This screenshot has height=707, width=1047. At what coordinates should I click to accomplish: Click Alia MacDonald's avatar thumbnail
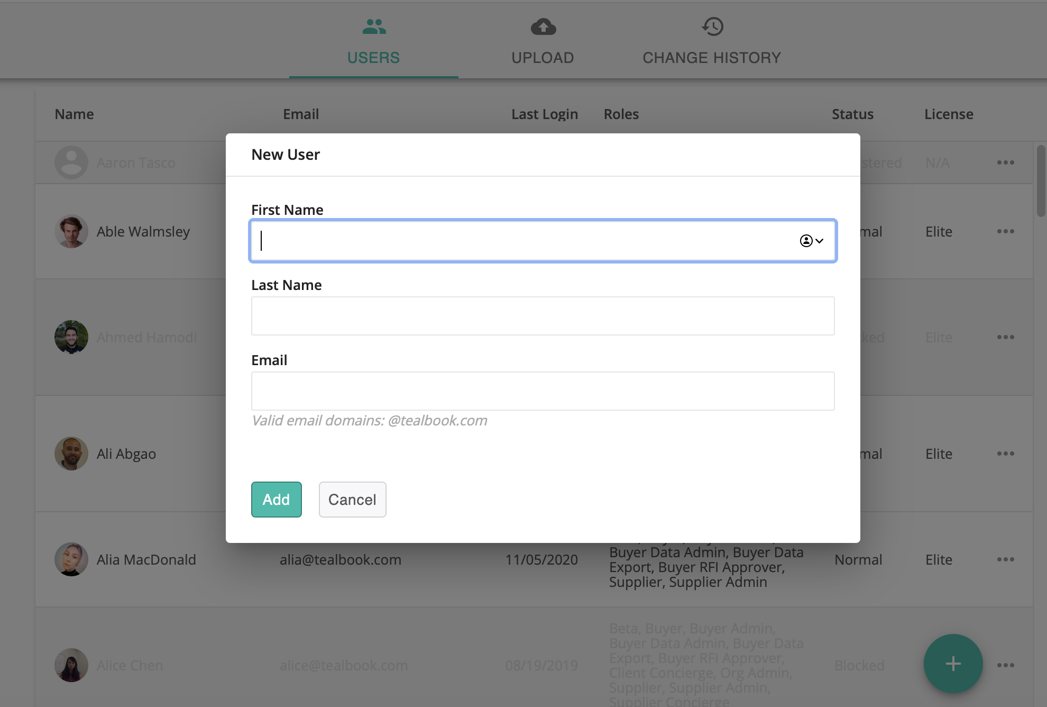pyautogui.click(x=71, y=559)
